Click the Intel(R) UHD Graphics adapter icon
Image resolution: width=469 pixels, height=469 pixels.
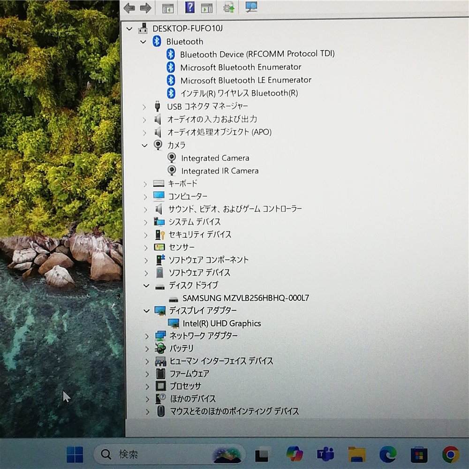tap(174, 323)
